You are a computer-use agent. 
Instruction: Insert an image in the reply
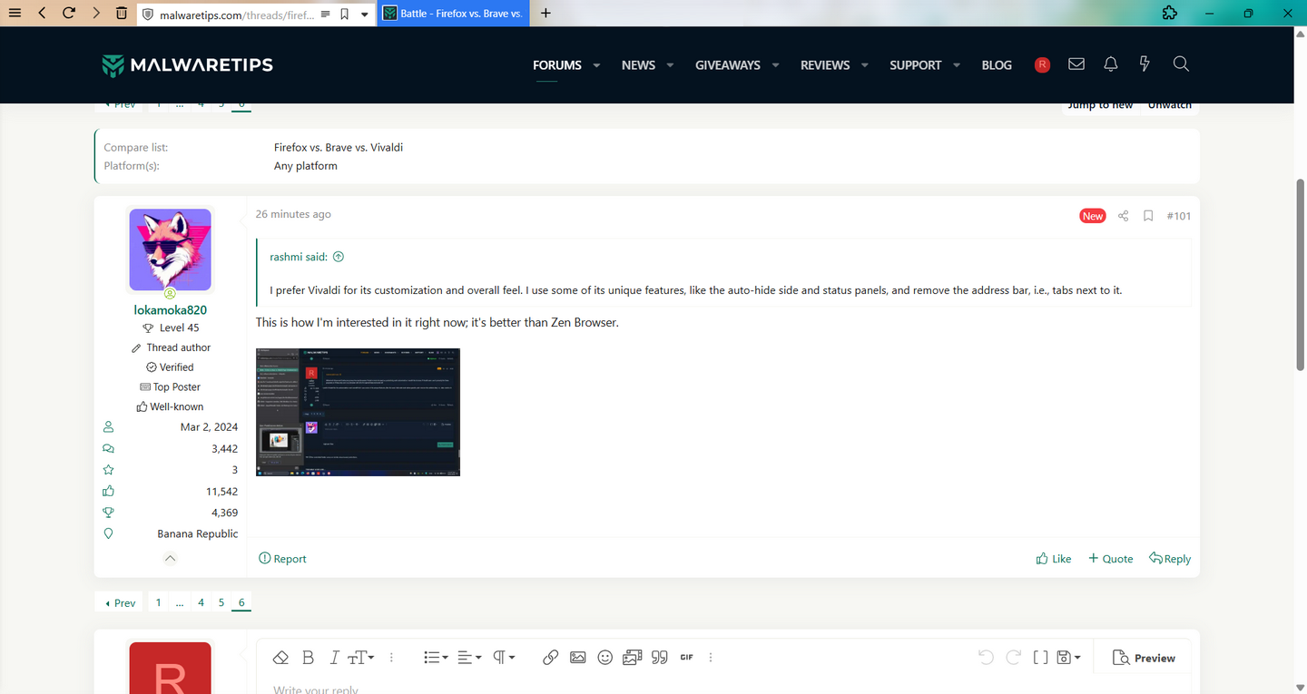click(x=577, y=658)
